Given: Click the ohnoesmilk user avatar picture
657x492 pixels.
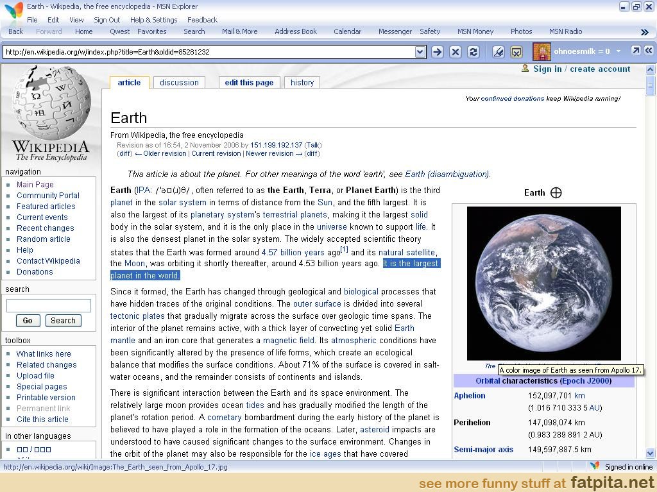Looking at the screenshot, I should (x=542, y=51).
